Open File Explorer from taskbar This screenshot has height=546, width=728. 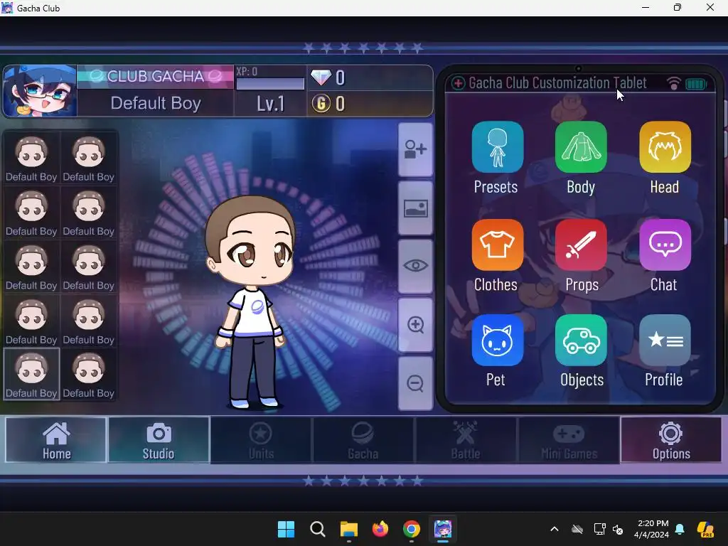tap(348, 529)
